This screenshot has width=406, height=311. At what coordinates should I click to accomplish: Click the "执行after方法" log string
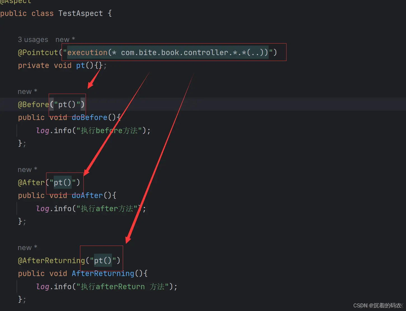[x=107, y=209]
